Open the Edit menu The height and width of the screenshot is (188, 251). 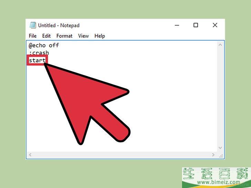(46, 36)
